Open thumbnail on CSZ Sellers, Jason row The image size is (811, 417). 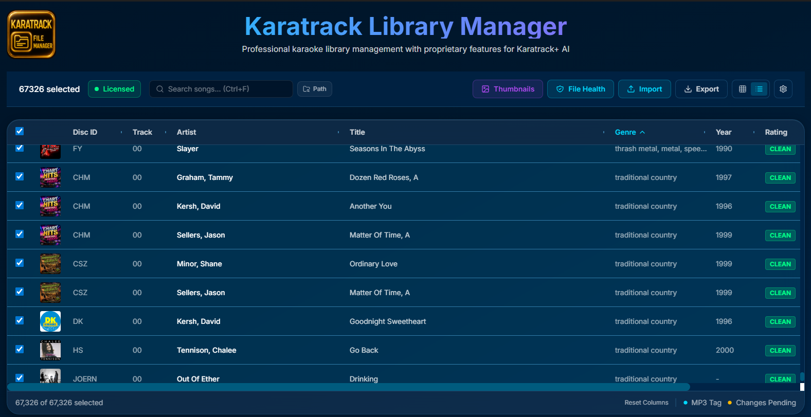pos(50,293)
